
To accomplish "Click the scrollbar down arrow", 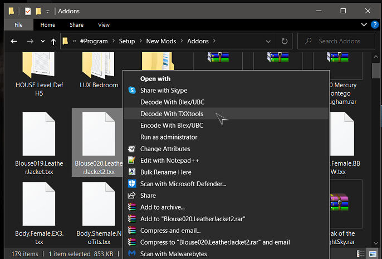I will [x=376, y=243].
